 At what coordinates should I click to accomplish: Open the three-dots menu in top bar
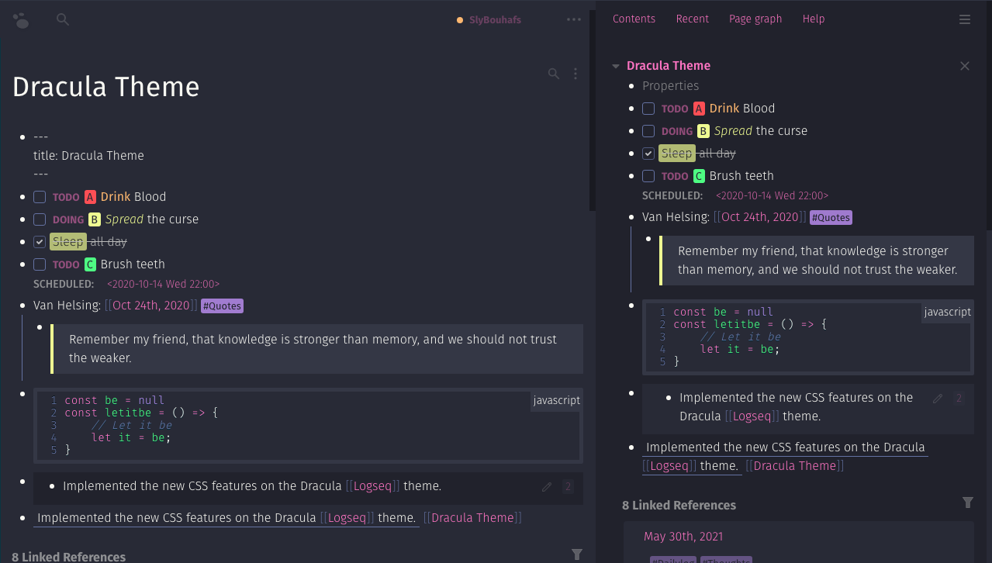573,20
